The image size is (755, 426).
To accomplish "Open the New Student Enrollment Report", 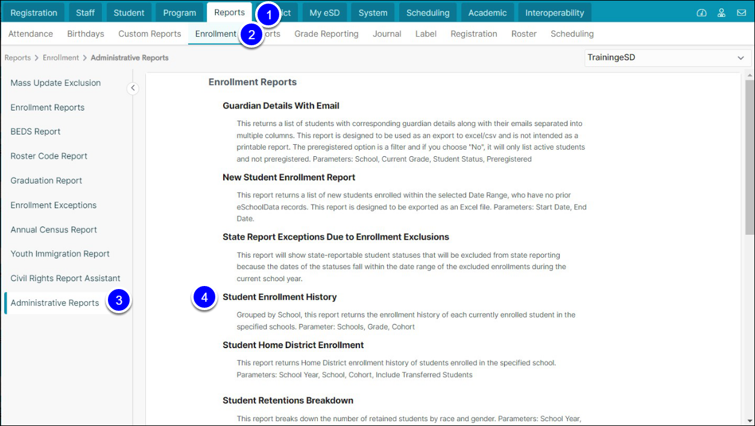I will pos(289,177).
